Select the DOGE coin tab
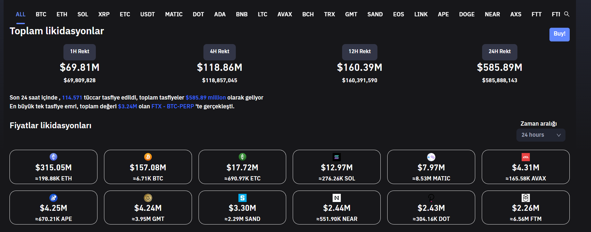 467,14
